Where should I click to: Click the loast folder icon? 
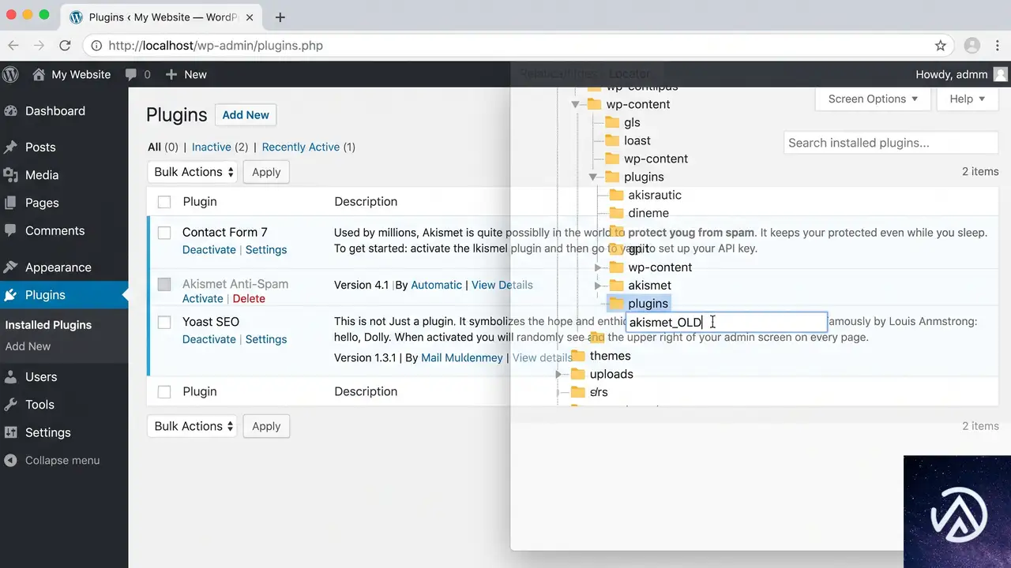(611, 140)
